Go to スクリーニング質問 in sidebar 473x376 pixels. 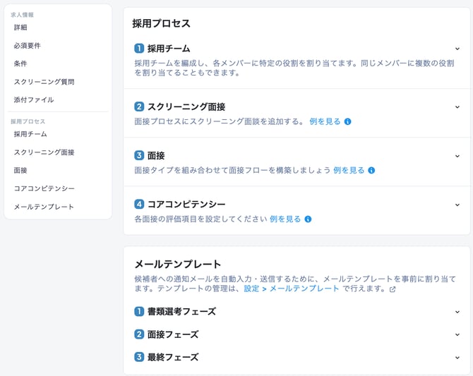(x=44, y=82)
